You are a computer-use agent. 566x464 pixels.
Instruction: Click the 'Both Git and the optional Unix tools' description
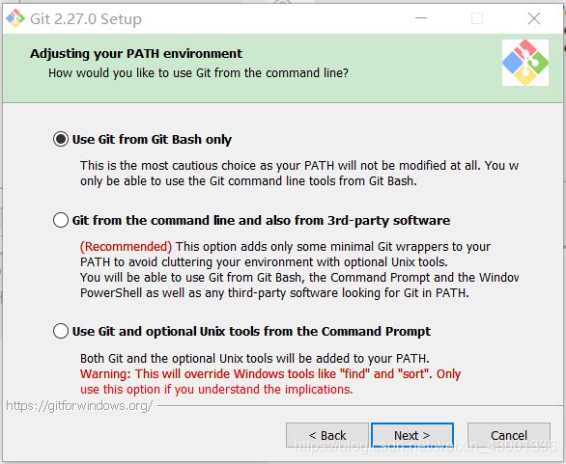pos(255,358)
